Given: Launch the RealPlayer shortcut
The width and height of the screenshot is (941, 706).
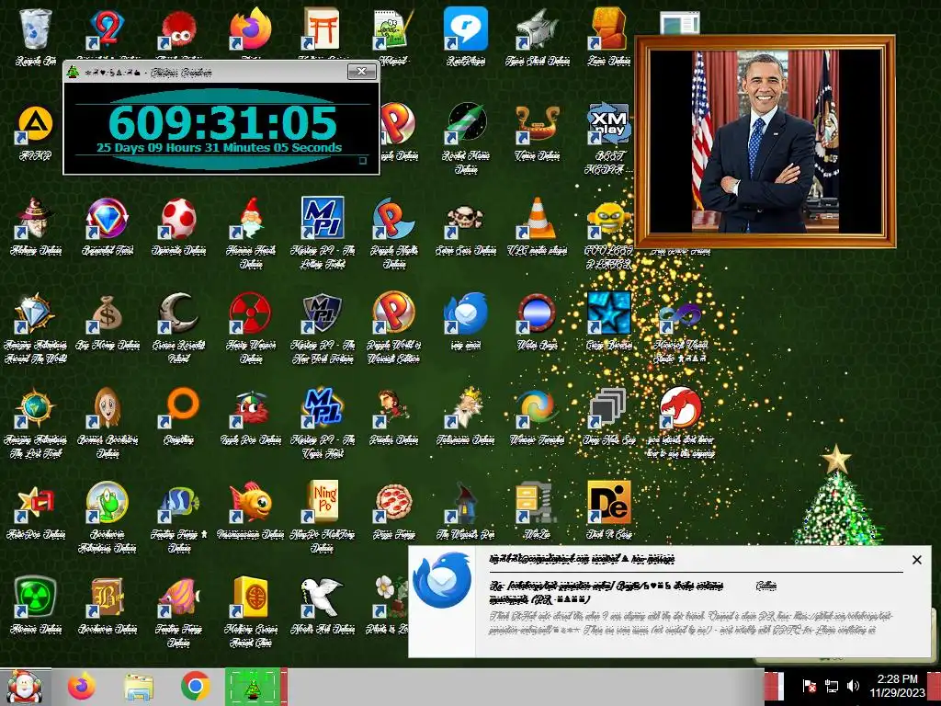Looking at the screenshot, I should pos(465,28).
